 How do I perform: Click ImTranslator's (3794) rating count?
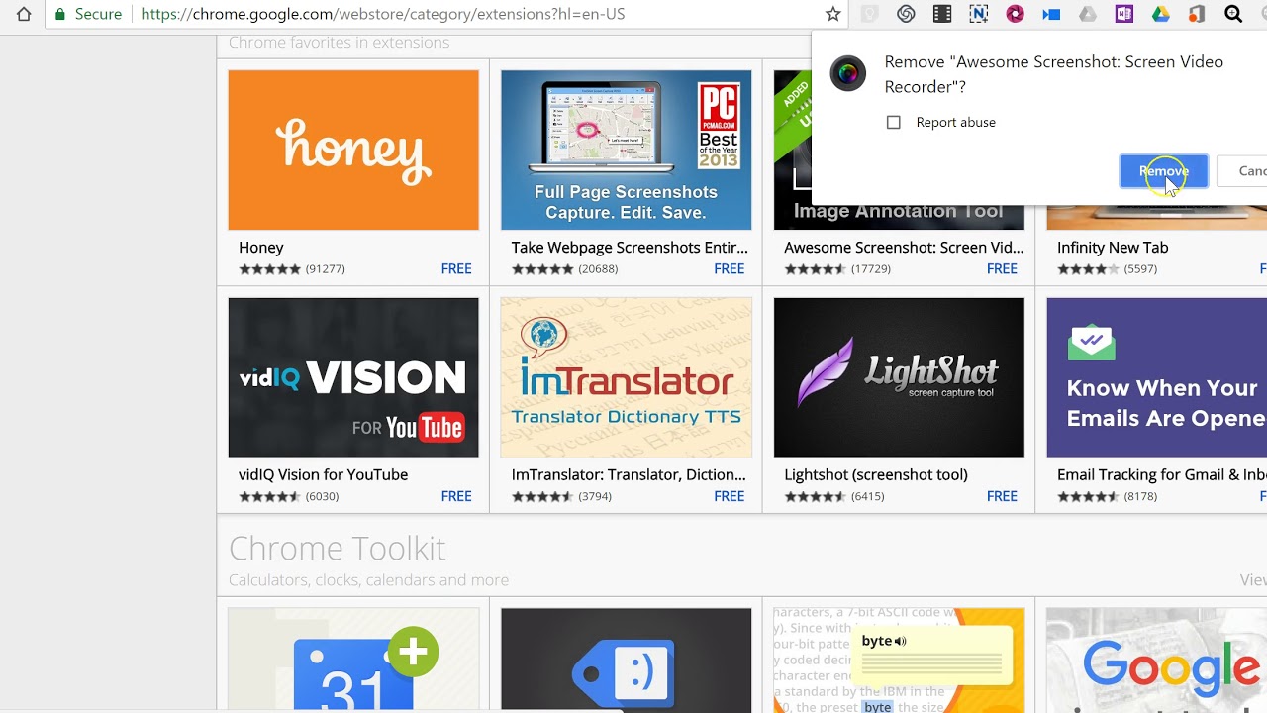click(595, 497)
